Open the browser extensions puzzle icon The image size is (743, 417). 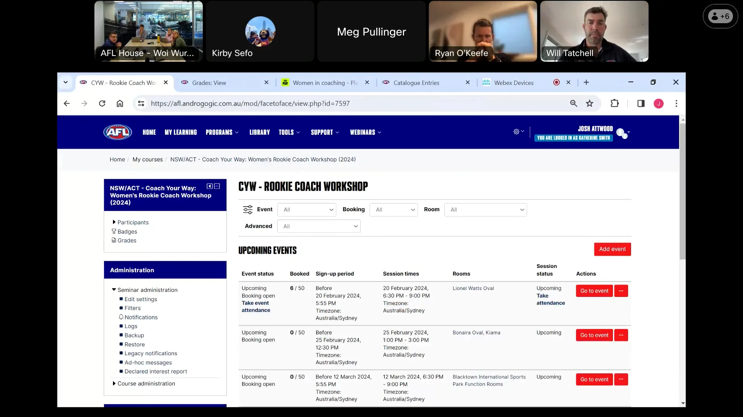tap(615, 103)
